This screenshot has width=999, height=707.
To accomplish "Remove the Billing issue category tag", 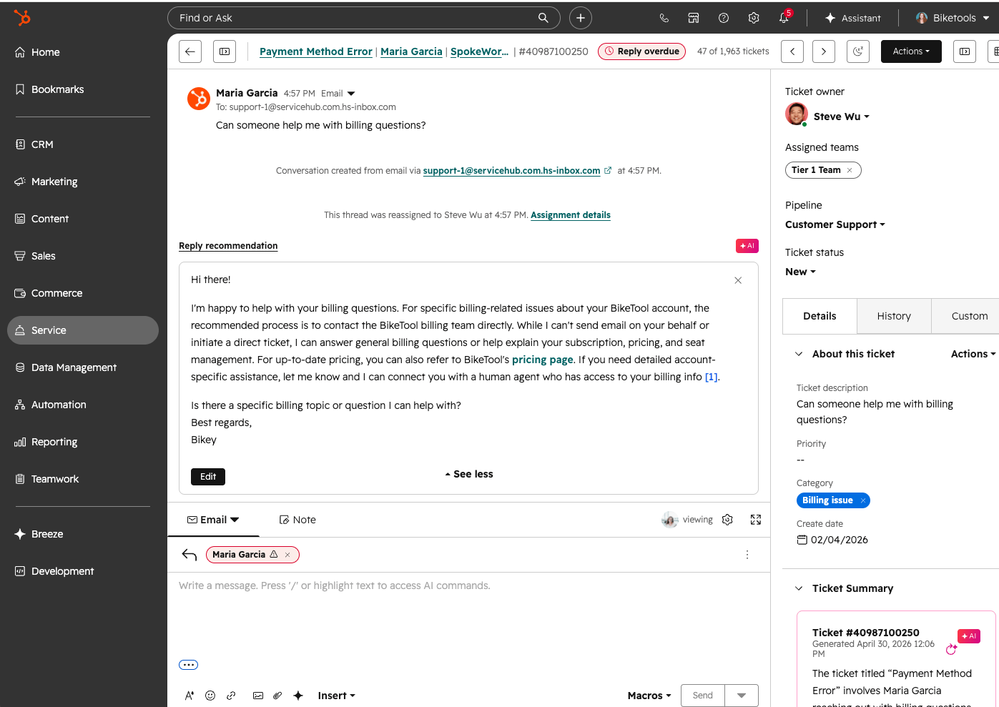I will coord(863,500).
